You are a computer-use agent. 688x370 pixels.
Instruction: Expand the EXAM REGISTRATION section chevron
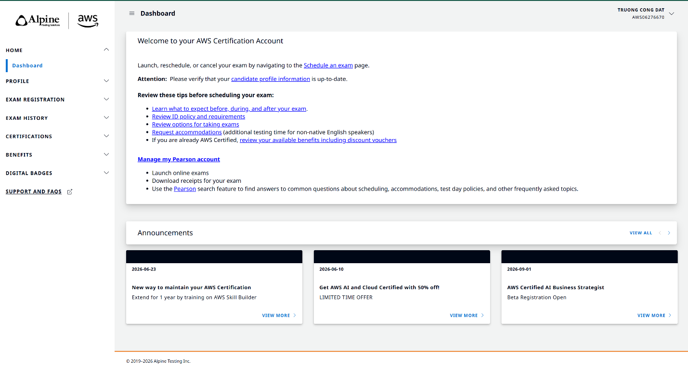[x=106, y=99]
